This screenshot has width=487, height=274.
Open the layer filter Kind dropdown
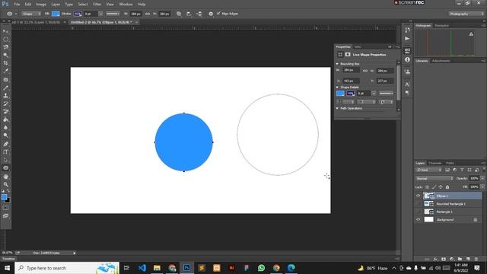tap(428, 170)
